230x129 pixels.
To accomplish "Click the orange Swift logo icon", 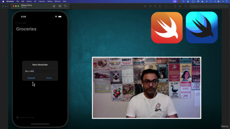I will click(x=167, y=28).
